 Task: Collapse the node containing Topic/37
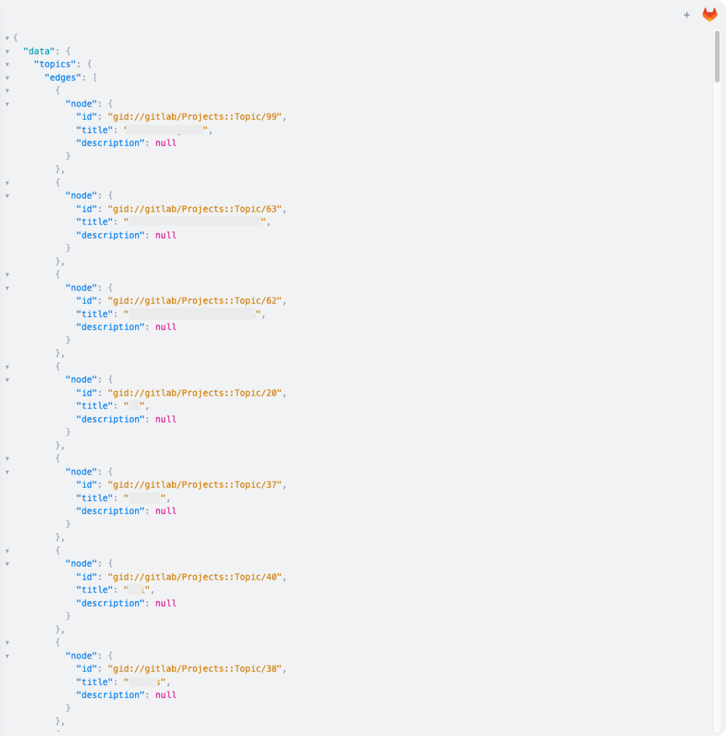7,472
